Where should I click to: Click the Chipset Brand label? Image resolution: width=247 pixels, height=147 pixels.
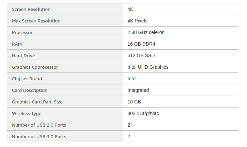pos(27,79)
